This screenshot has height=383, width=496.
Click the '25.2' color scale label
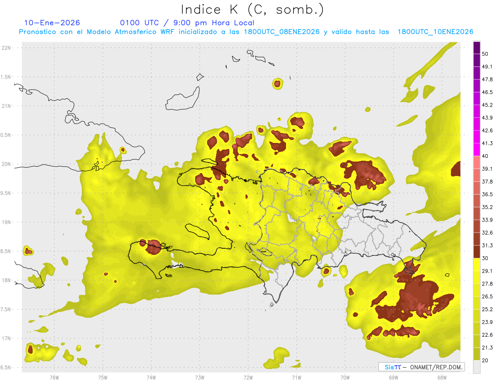pos(487,309)
